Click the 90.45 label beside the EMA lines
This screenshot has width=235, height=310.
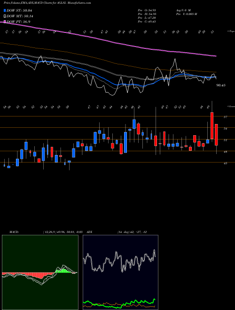click(221, 85)
